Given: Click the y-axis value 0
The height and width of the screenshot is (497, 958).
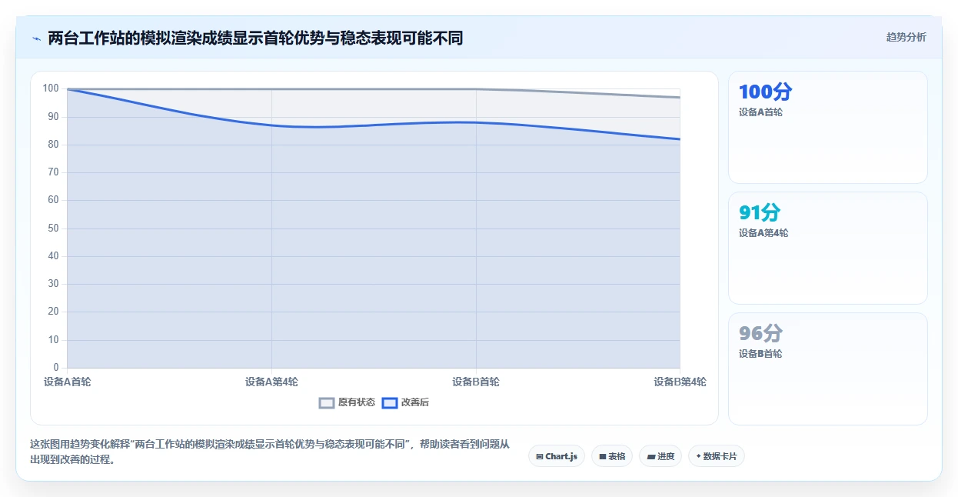Looking at the screenshot, I should [x=56, y=368].
